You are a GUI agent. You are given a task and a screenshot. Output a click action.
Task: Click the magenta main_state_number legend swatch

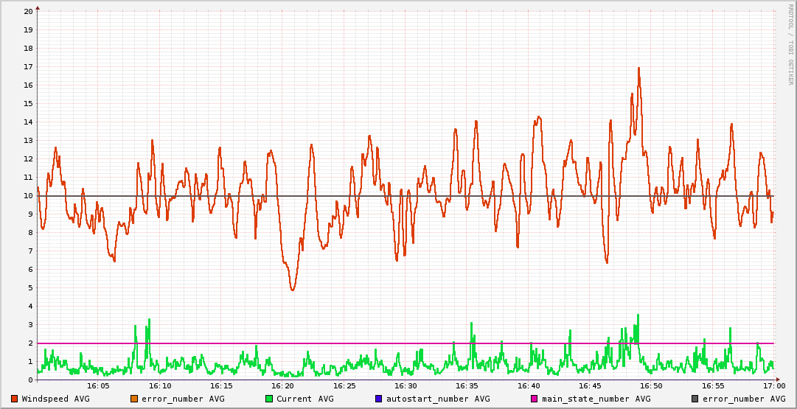(x=535, y=399)
